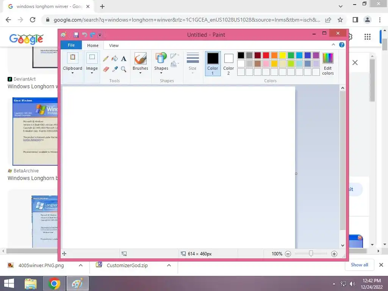Open options for CustomizerGod.zip download

coord(169,265)
